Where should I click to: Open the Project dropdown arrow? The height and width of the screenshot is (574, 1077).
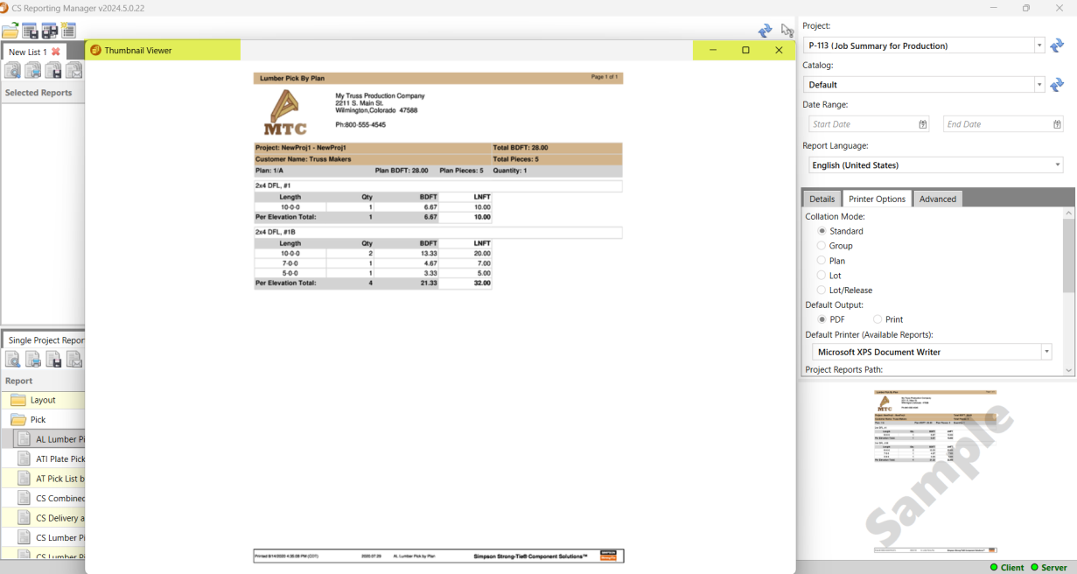click(x=1039, y=45)
